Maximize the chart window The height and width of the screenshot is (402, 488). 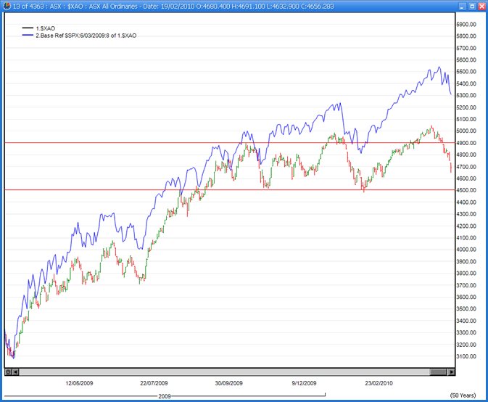(472, 7)
